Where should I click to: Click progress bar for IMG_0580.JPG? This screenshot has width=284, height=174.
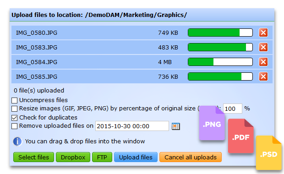point(220,33)
